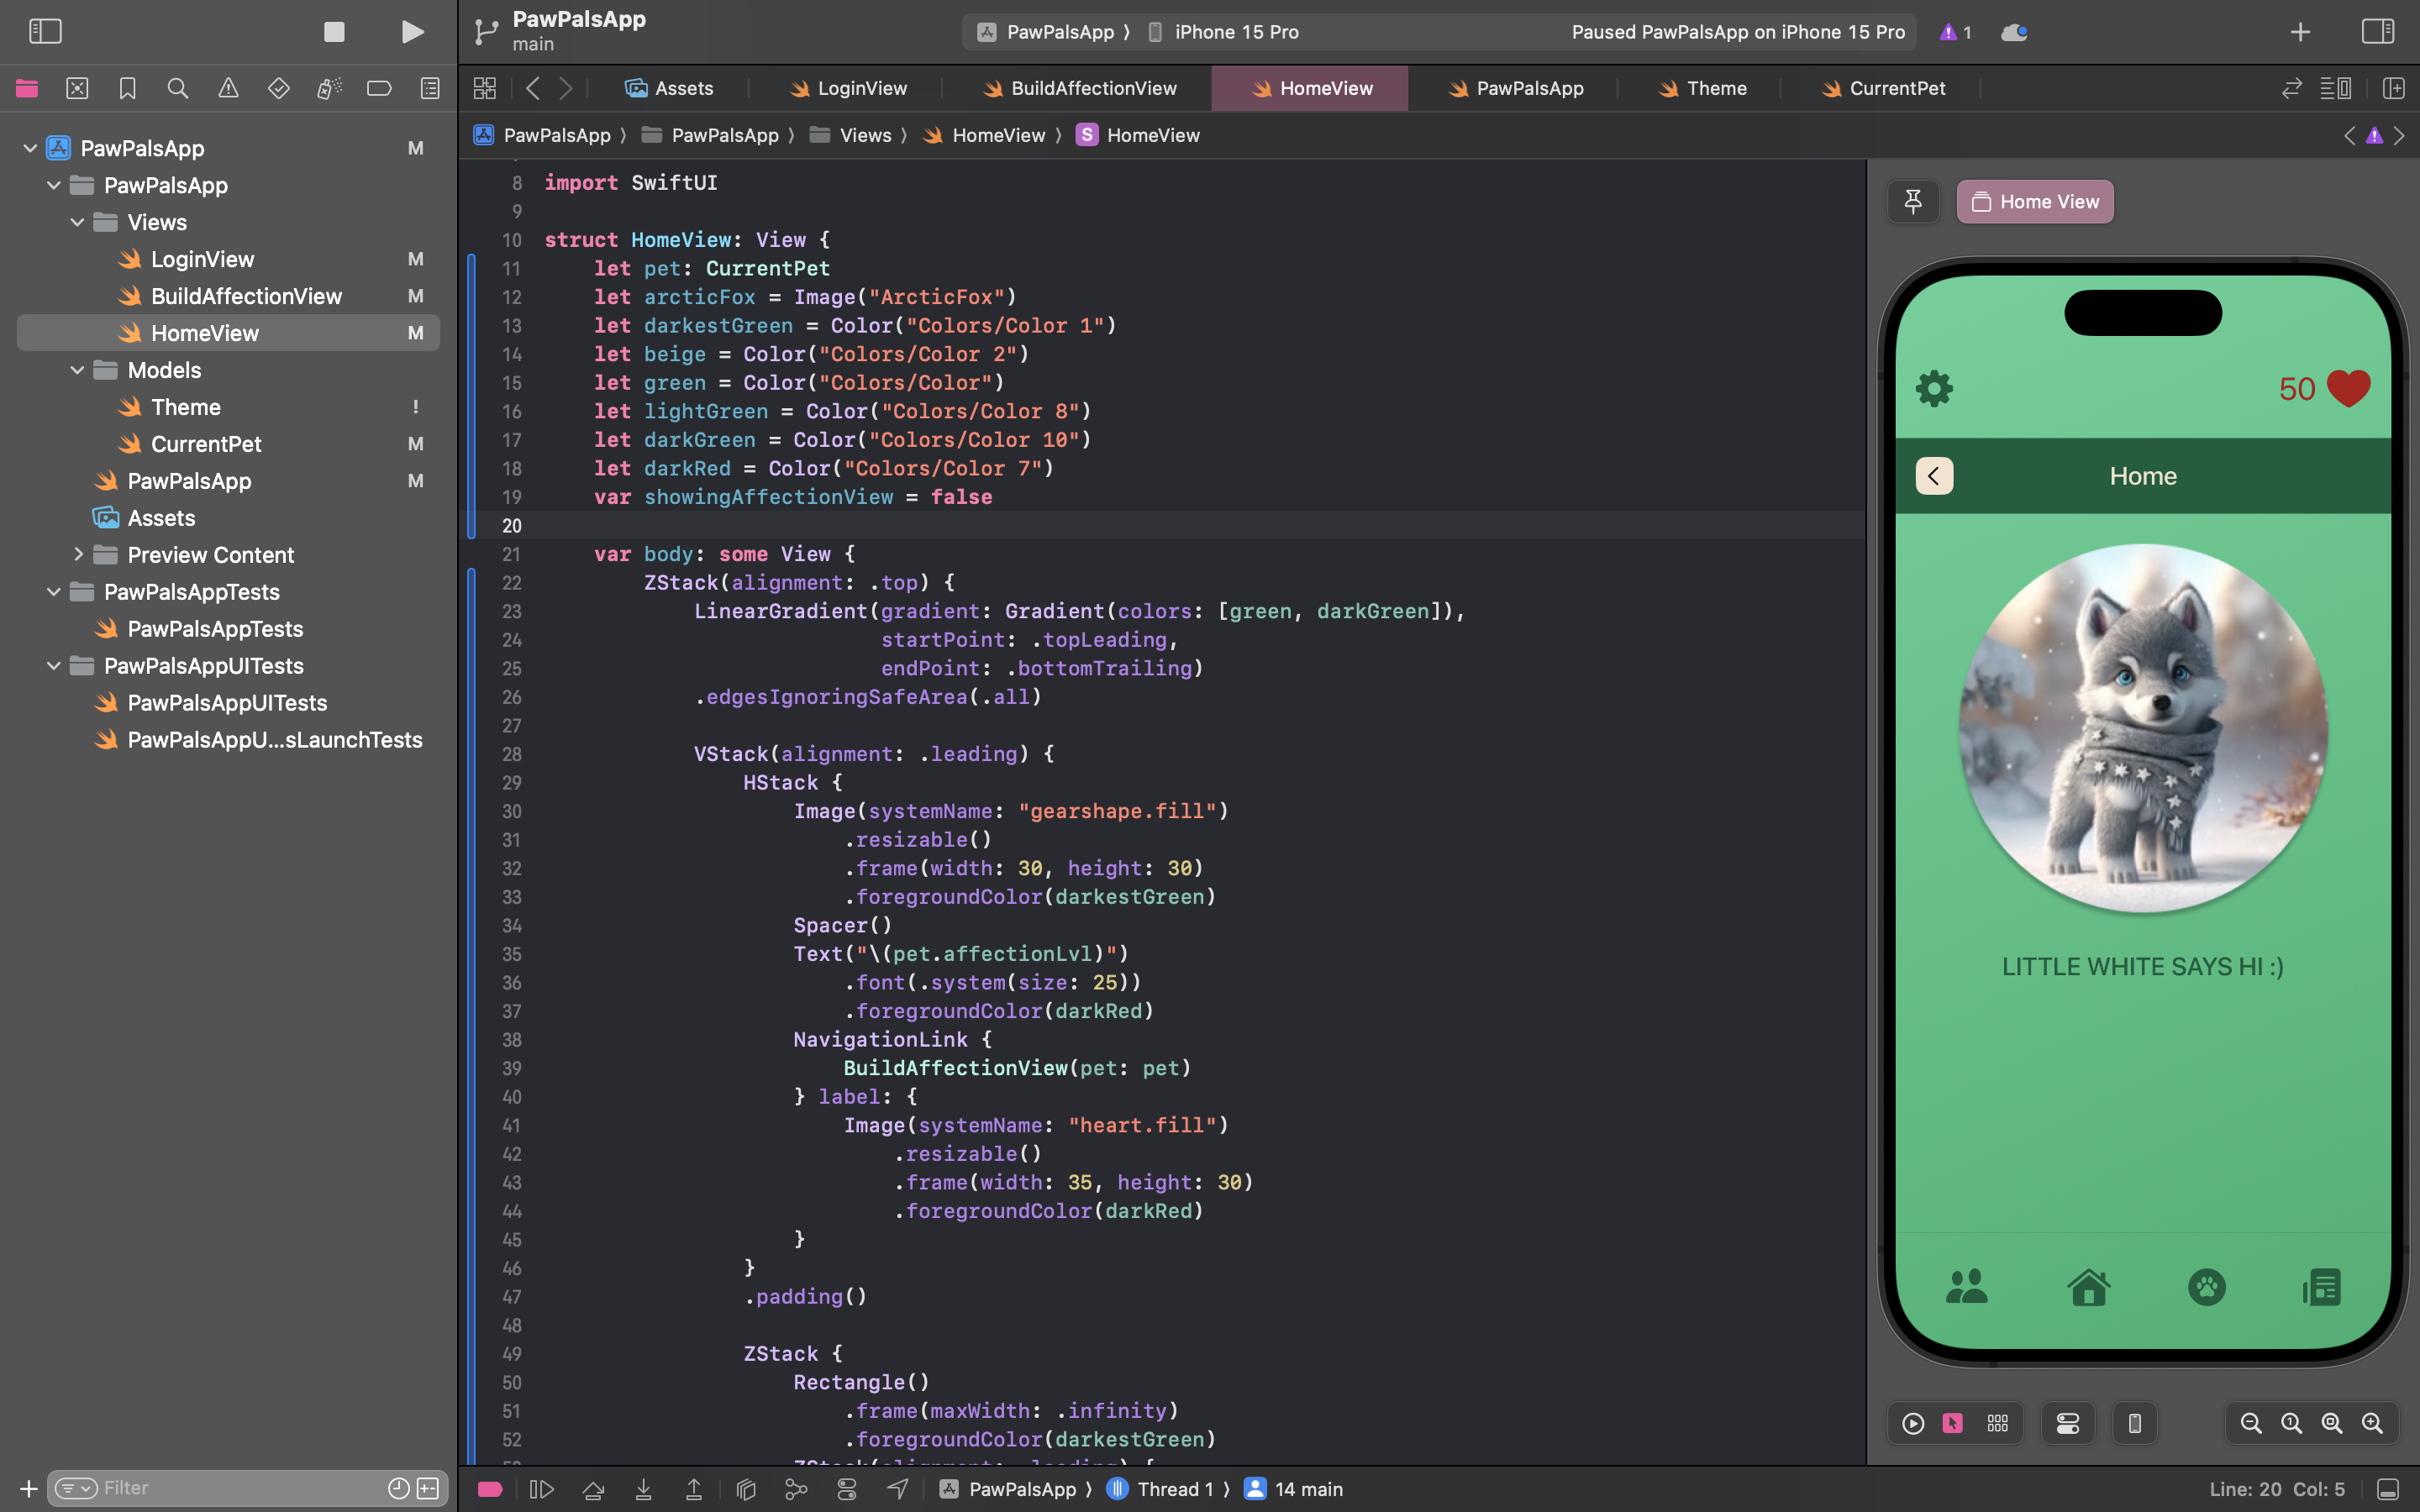
Task: Toggle breakpoints activation in debug bar
Action: [x=490, y=1489]
